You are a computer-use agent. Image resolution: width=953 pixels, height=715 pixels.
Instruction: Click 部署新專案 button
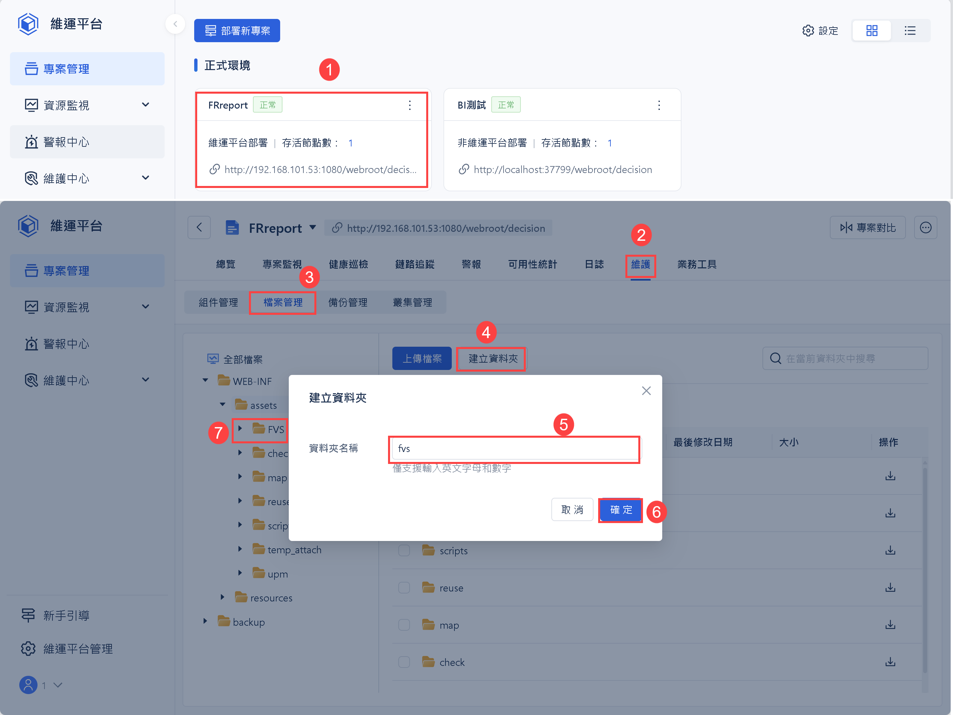click(237, 31)
